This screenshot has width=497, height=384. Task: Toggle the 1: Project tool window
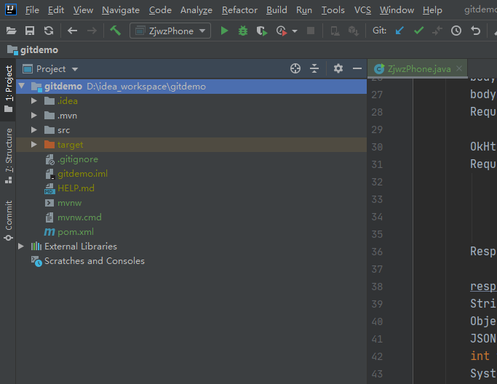[x=8, y=89]
